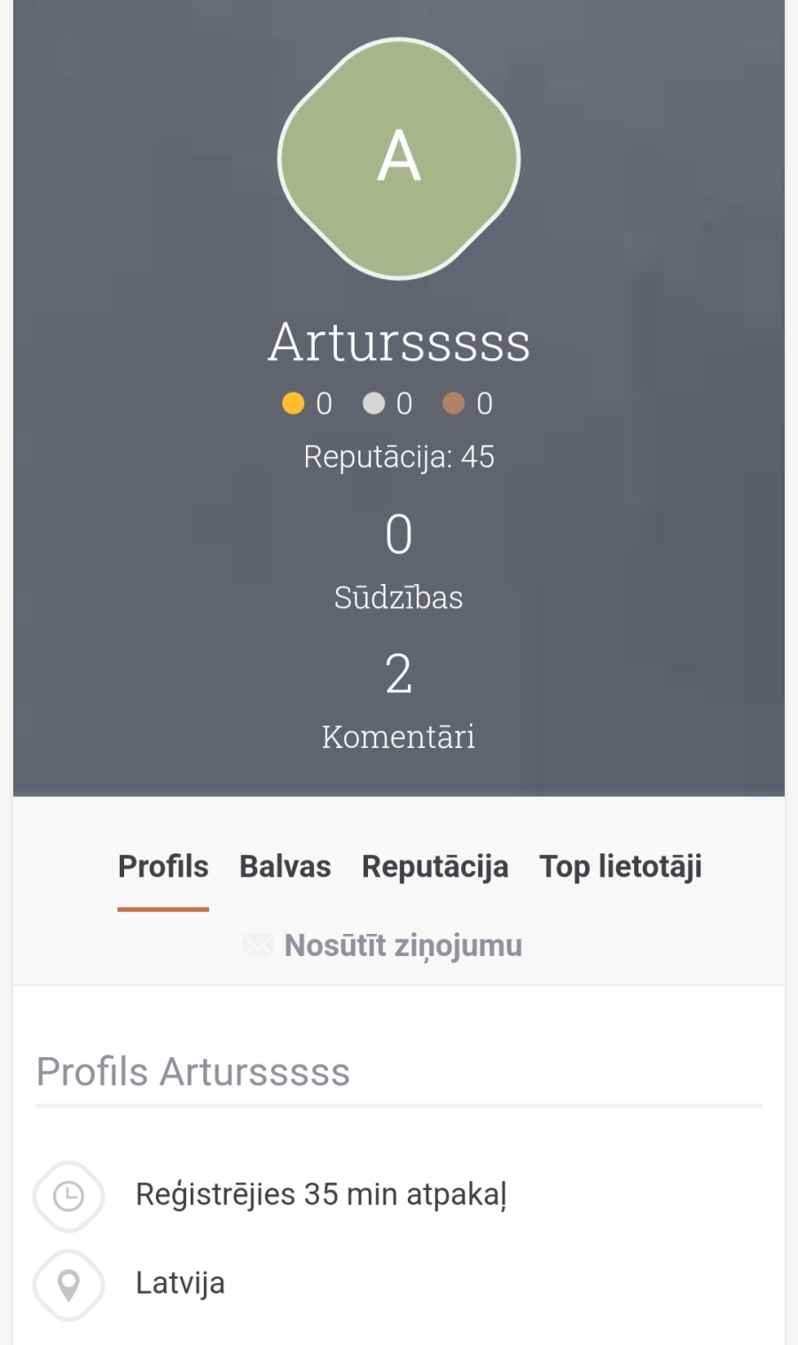This screenshot has height=1345, width=798.
Task: Click the clock icon beside registration time
Action: [x=69, y=1196]
